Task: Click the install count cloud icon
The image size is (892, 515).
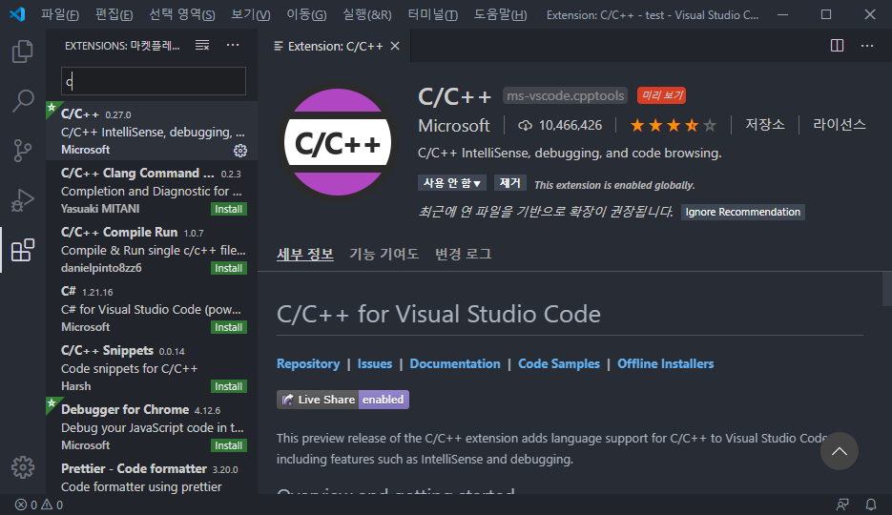Action: (525, 126)
